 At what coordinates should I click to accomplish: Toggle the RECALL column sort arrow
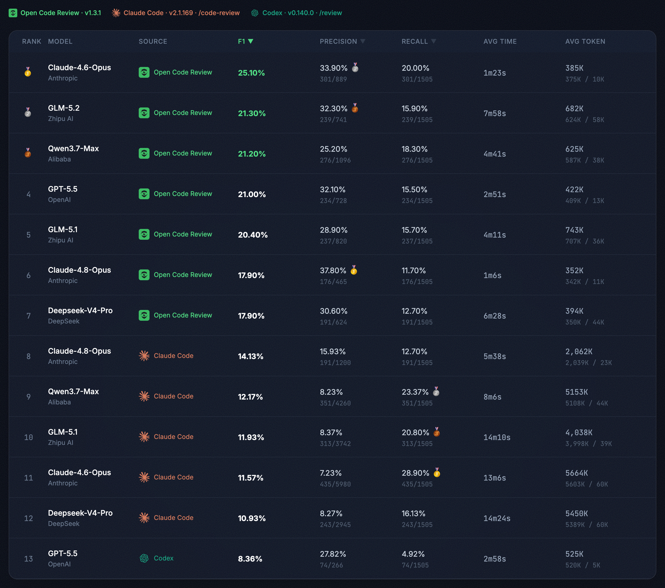[433, 41]
